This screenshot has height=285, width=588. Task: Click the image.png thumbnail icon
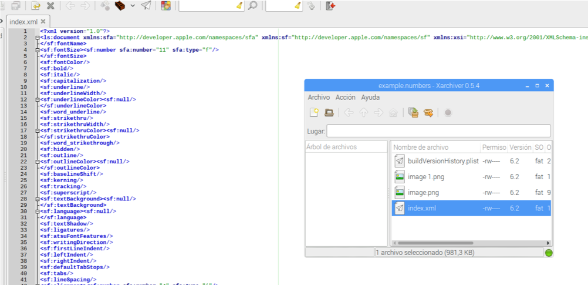(x=400, y=193)
